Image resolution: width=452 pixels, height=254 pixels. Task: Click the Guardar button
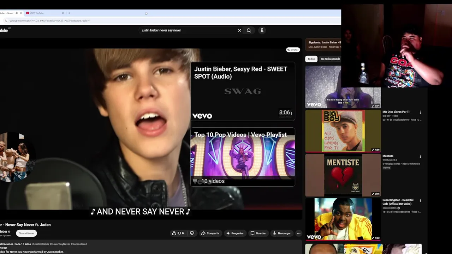point(258,233)
